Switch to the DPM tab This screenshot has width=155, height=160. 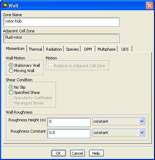click(88, 49)
